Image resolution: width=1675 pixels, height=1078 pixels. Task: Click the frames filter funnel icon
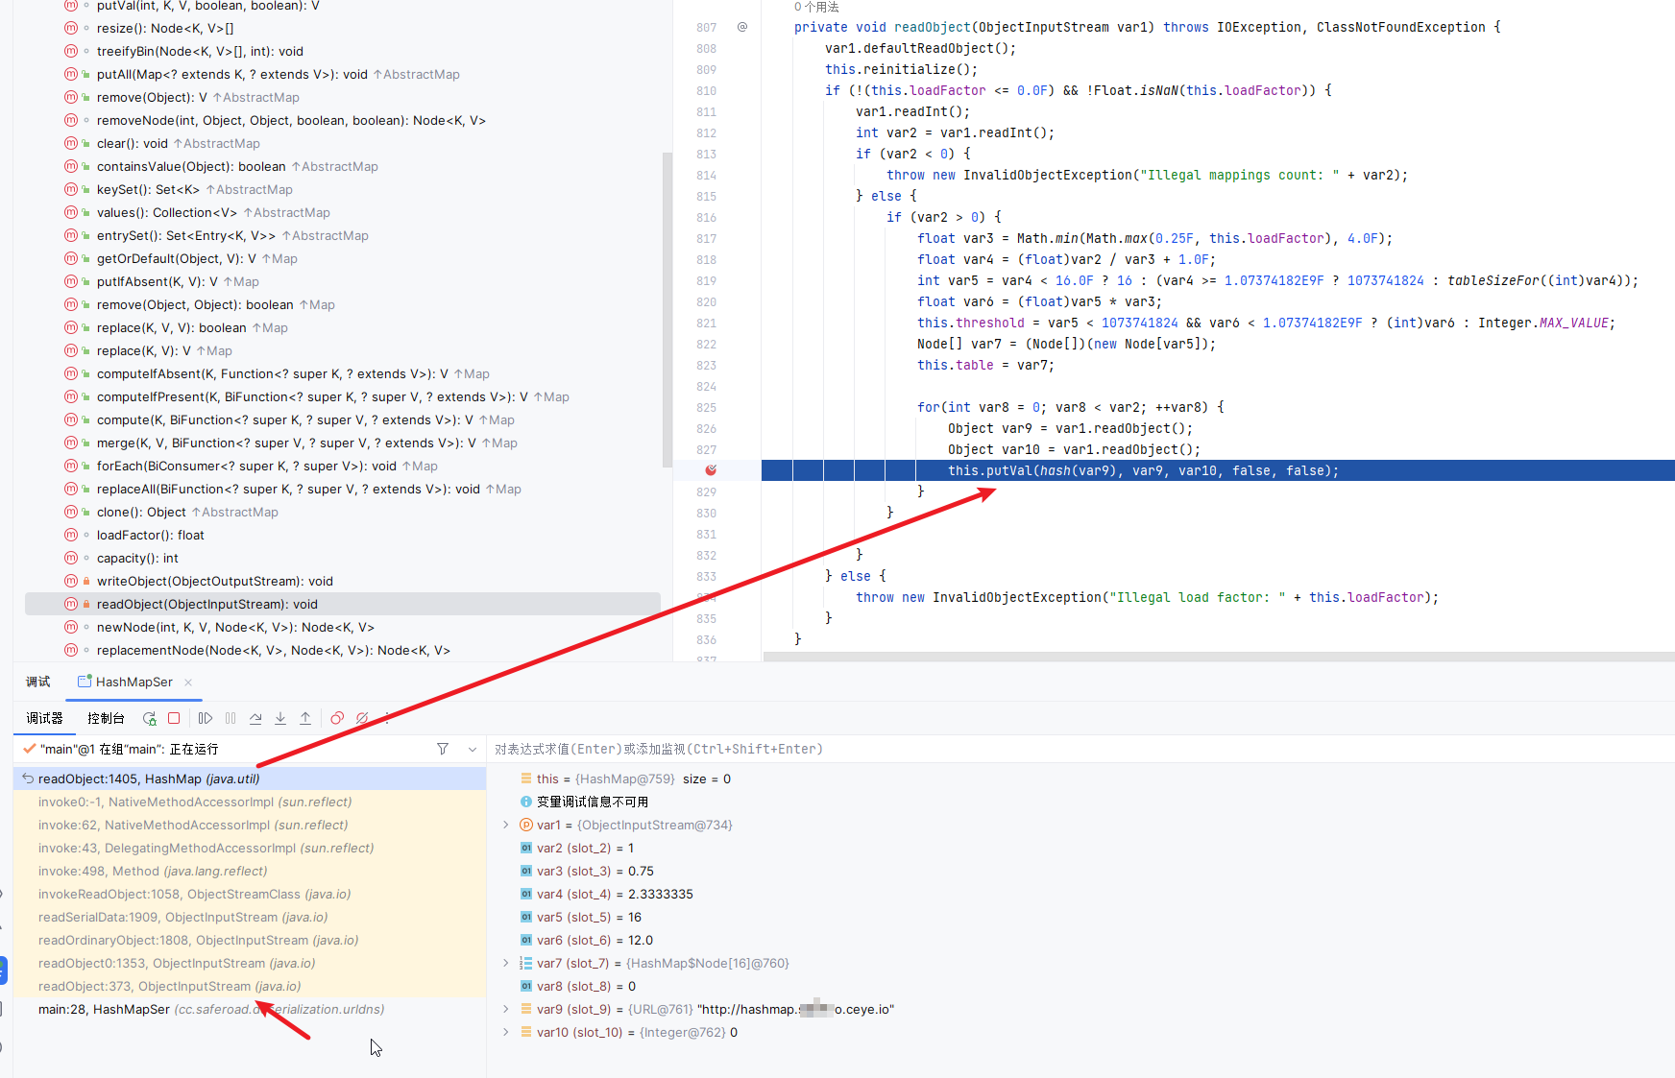click(443, 749)
